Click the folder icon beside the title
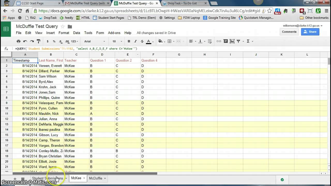 point(70,27)
